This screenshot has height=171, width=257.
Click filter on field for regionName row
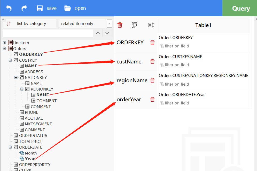tap(174, 84)
